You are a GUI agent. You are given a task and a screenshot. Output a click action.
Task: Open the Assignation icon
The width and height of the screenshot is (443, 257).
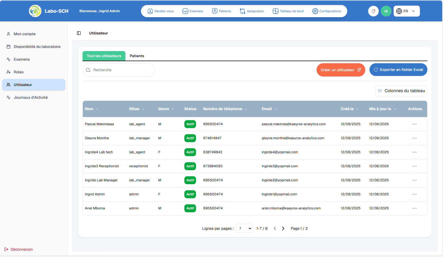point(243,11)
